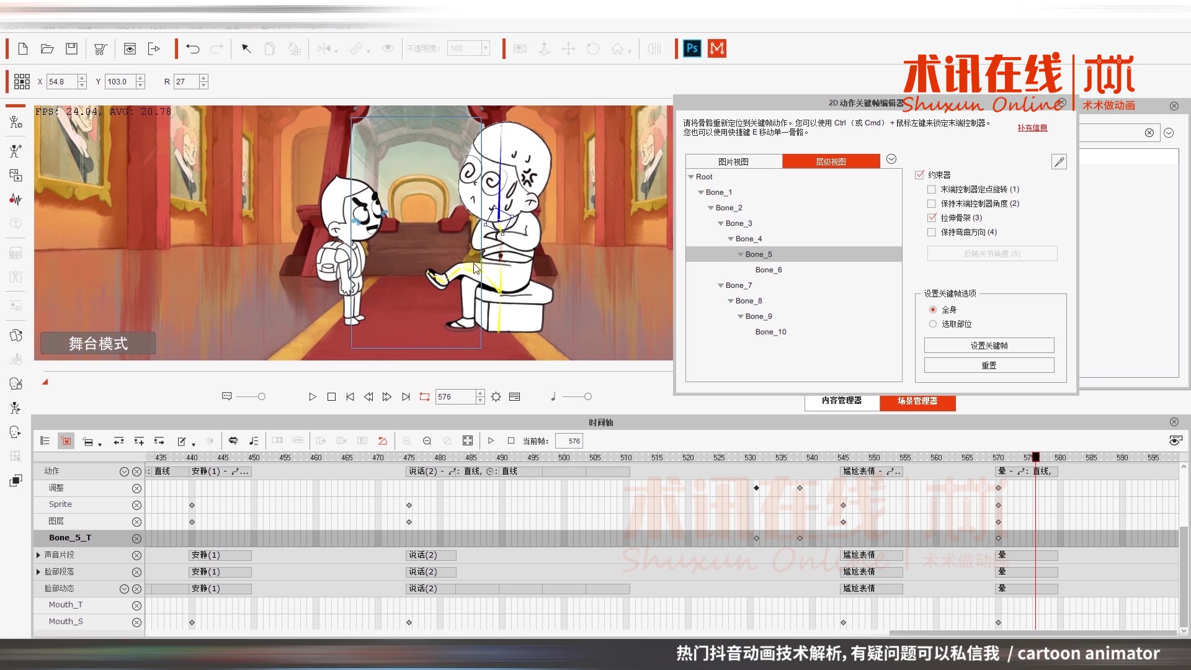Open project folder icon

(47, 48)
